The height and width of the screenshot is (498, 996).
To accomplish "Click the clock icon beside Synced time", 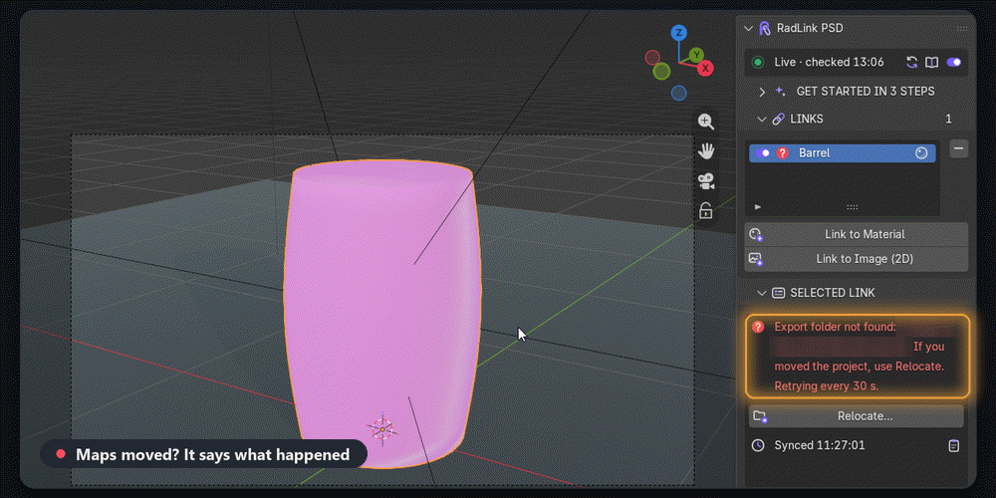I will tap(758, 445).
